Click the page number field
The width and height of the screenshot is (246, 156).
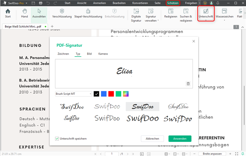(x=112, y=154)
